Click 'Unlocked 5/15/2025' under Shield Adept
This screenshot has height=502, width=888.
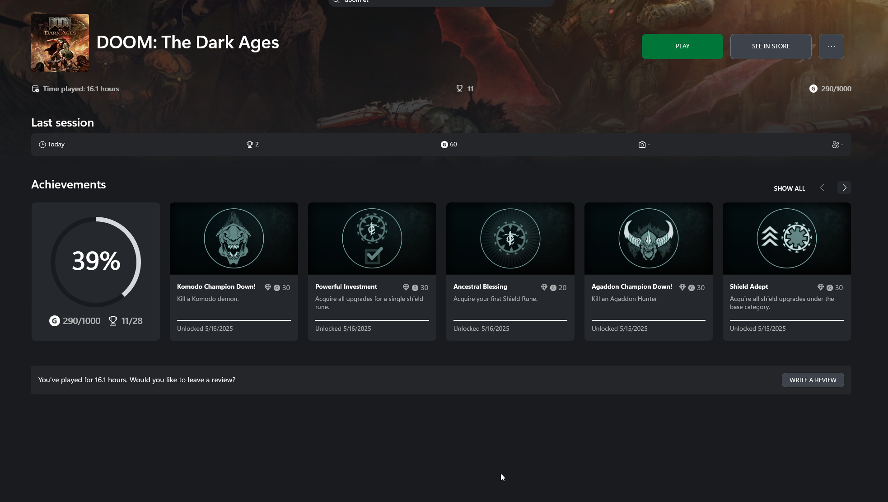(x=757, y=329)
